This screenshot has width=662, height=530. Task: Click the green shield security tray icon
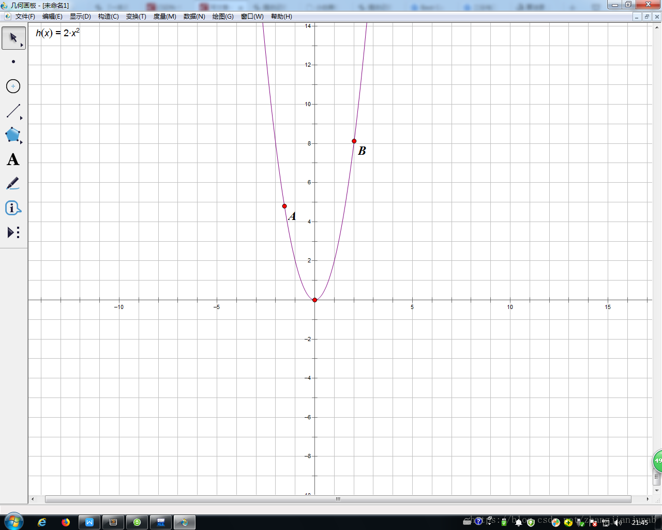[531, 522]
